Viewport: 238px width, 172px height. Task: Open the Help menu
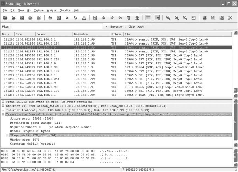point(76,10)
